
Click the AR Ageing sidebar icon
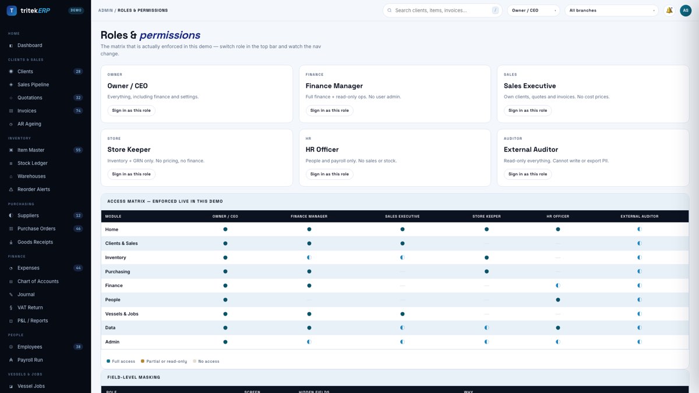tap(11, 124)
